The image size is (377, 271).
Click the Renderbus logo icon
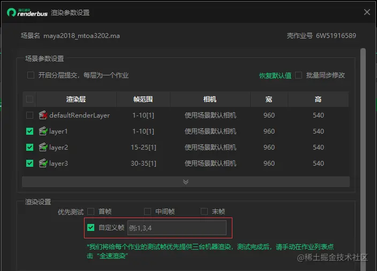coord(11,12)
